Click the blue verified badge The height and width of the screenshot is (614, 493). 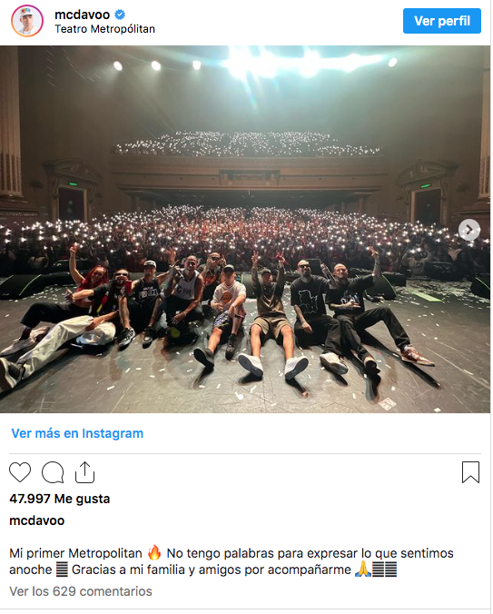pyautogui.click(x=120, y=15)
